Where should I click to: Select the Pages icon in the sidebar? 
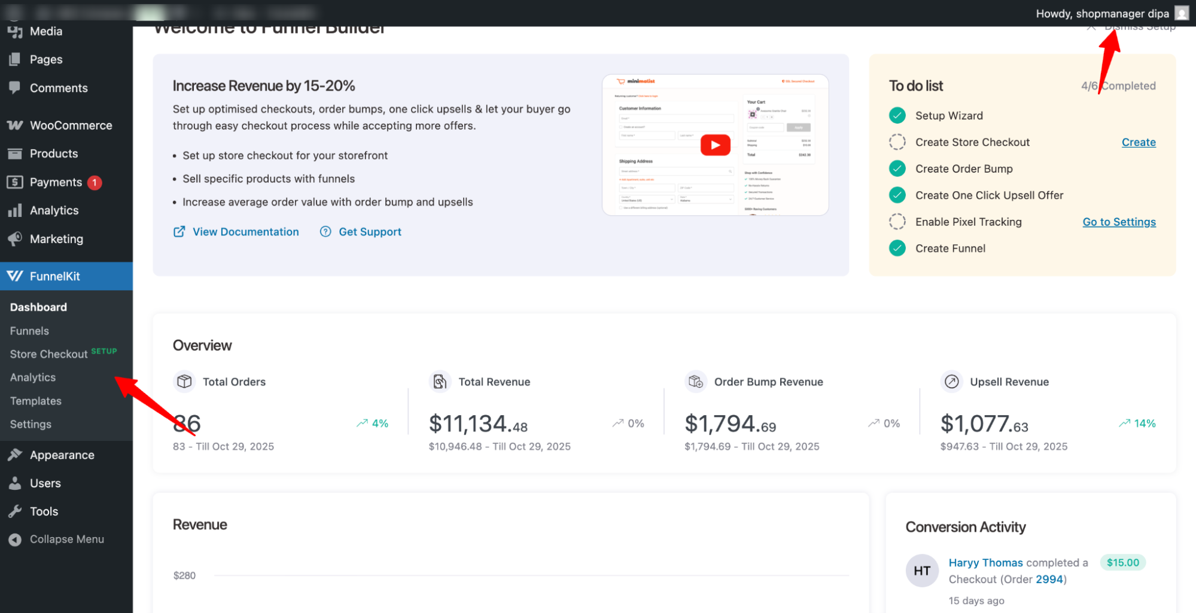click(15, 59)
